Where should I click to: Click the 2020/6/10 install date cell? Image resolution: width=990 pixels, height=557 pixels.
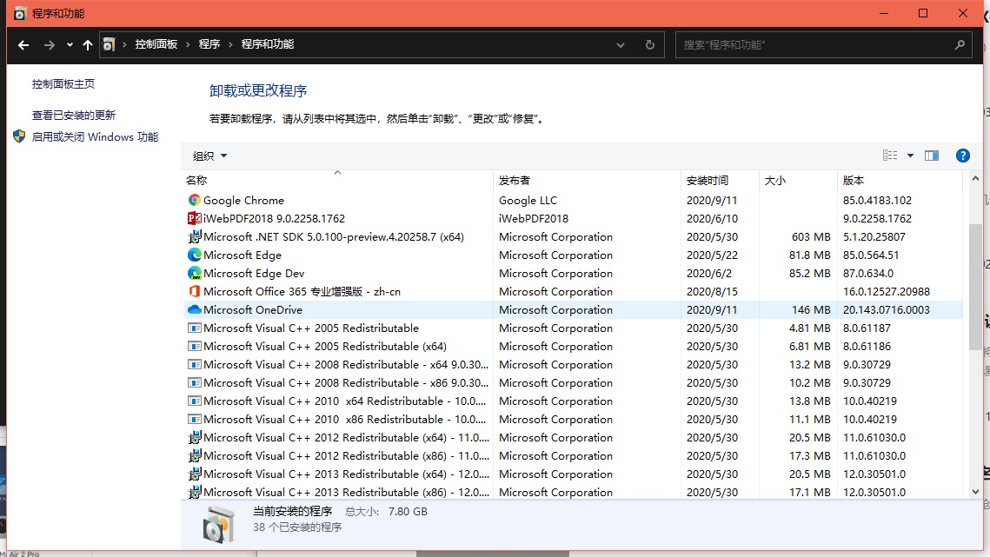click(x=712, y=218)
